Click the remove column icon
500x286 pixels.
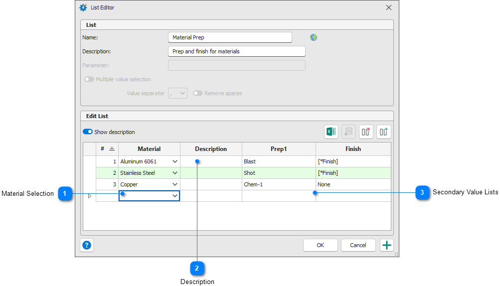pos(366,132)
